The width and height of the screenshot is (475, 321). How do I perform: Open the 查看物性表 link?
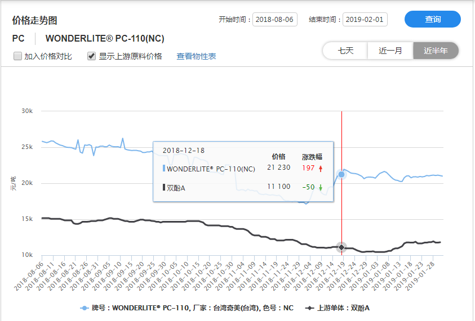(x=196, y=56)
